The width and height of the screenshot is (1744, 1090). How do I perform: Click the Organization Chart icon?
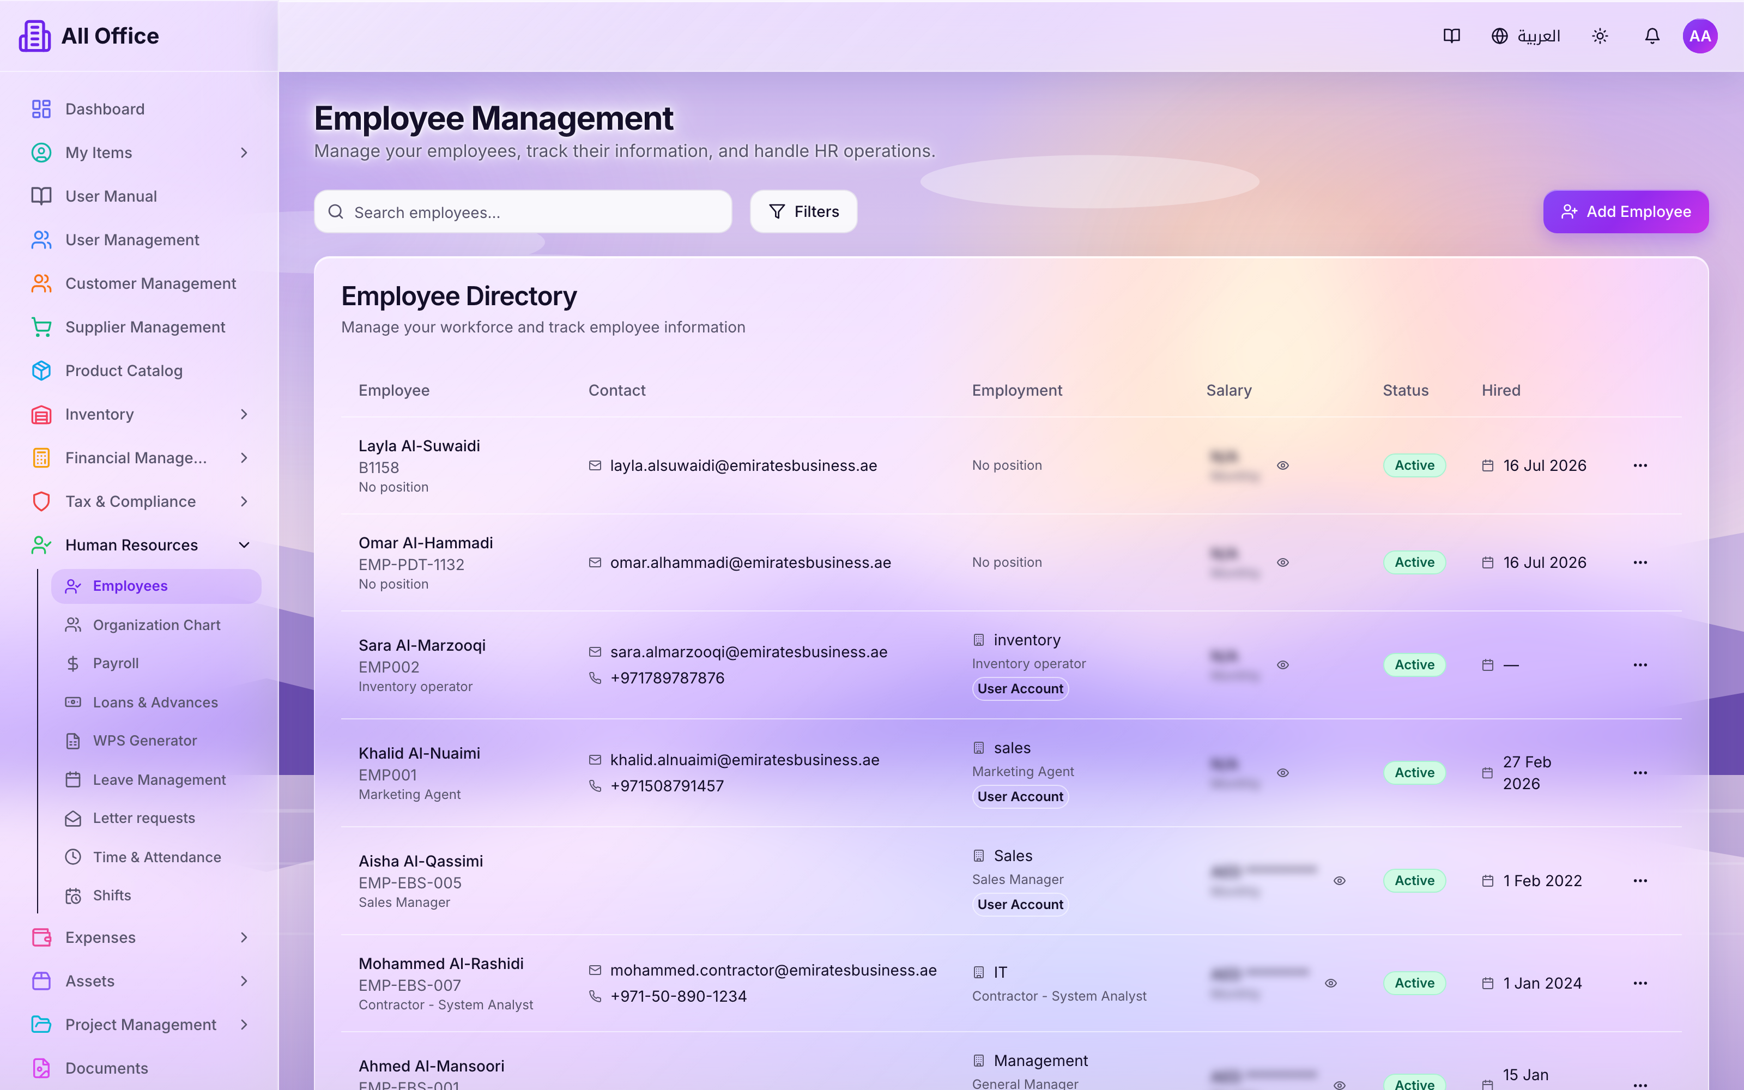(73, 625)
